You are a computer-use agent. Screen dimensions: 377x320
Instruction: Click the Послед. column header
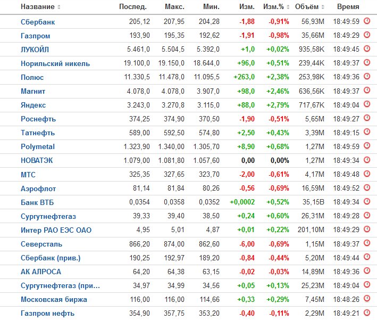point(133,7)
